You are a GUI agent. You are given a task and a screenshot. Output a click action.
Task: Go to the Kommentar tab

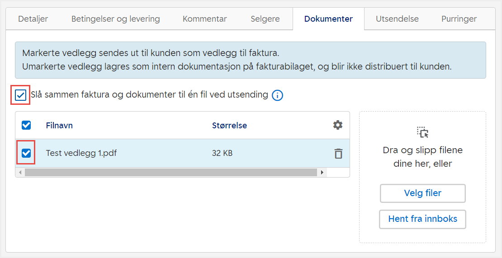205,19
